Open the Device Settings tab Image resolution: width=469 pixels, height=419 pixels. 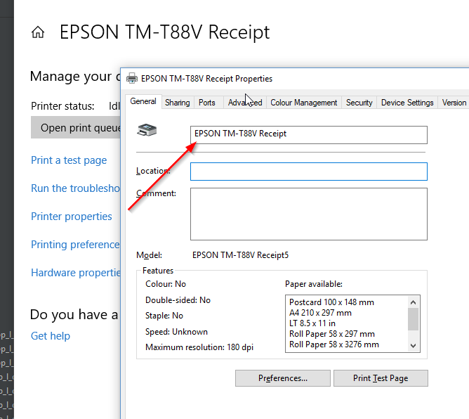tap(407, 103)
